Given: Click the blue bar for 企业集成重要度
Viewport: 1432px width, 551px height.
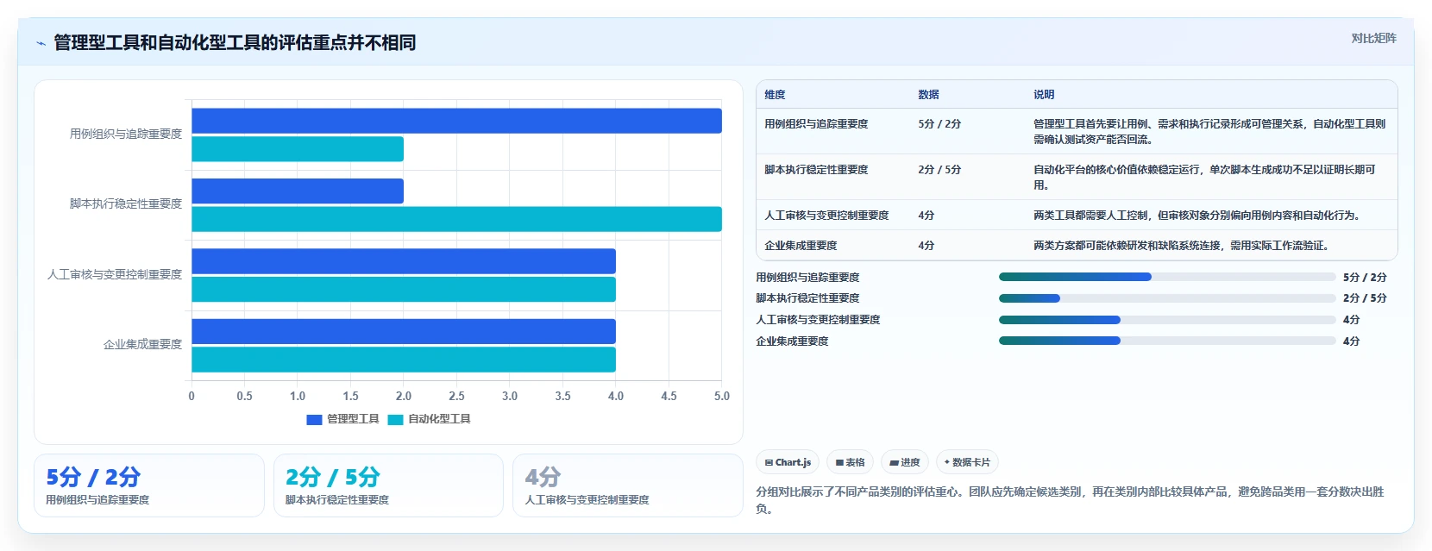Looking at the screenshot, I should (404, 332).
